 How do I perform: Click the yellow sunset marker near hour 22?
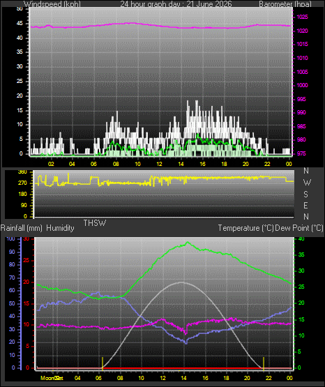(264, 363)
